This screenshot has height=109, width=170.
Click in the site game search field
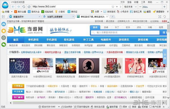pos(125,32)
